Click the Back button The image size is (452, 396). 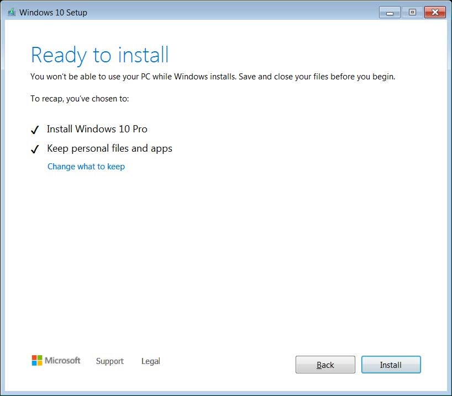tap(325, 365)
